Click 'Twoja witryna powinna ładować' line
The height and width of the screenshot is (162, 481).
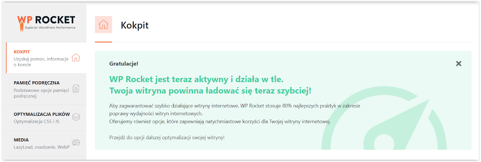click(x=210, y=91)
